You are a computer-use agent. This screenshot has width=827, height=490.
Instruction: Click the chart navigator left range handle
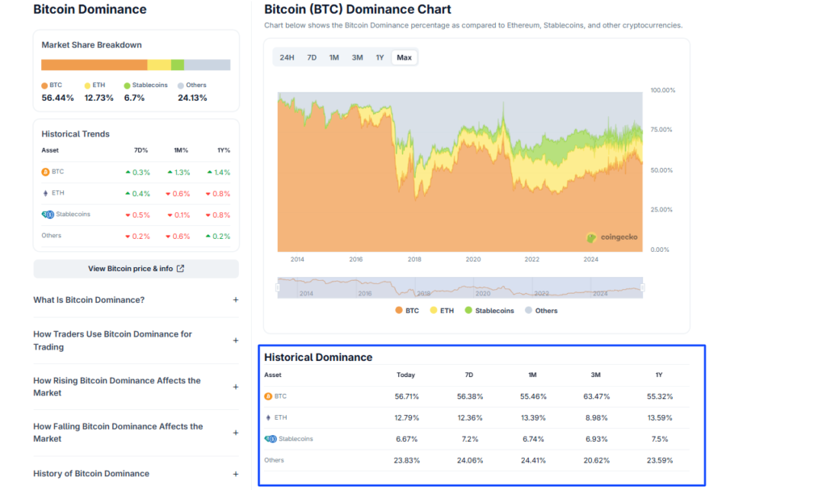[278, 287]
